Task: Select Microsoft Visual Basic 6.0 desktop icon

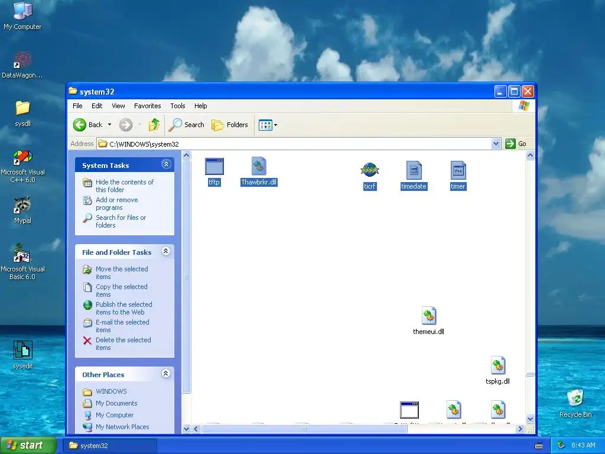Action: pos(22,262)
